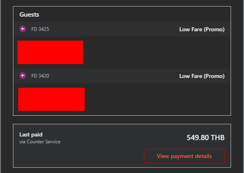This screenshot has width=244, height=173.
Task: Click Low Fare (Promo) label for FD 3425
Action: (x=202, y=29)
